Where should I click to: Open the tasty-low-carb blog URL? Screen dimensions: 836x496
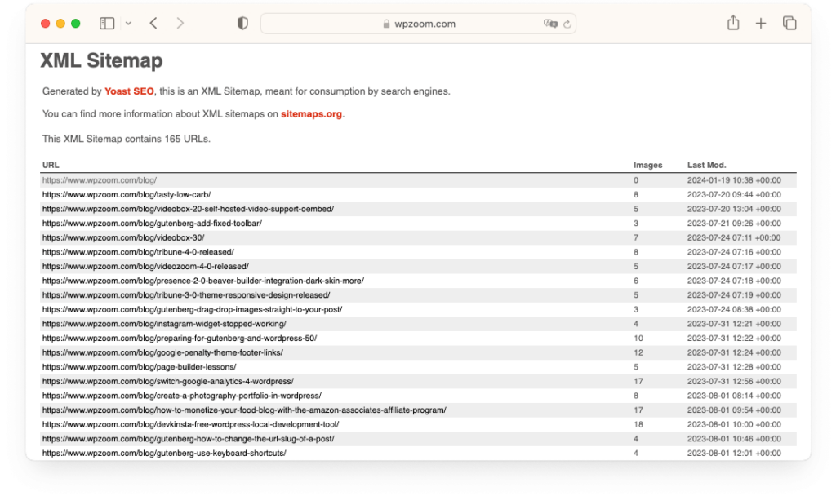[127, 194]
